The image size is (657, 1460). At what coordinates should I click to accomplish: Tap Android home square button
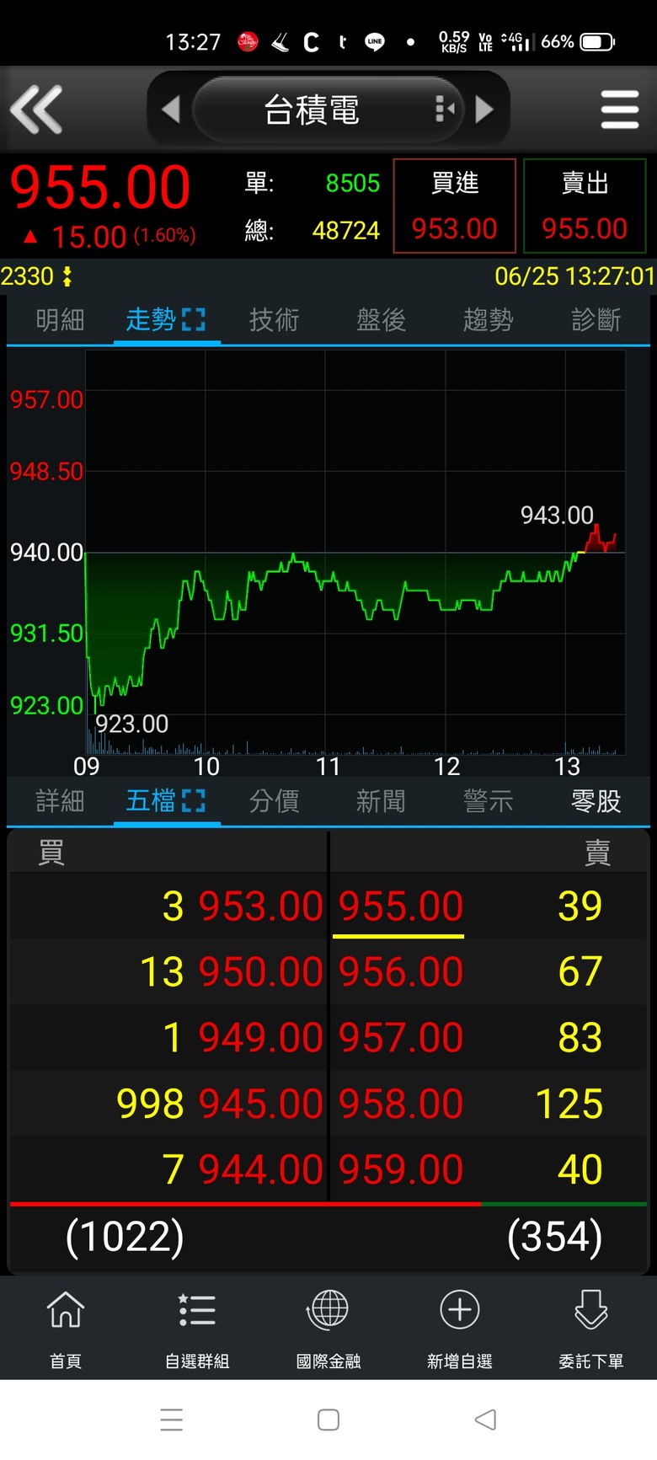click(x=328, y=1420)
